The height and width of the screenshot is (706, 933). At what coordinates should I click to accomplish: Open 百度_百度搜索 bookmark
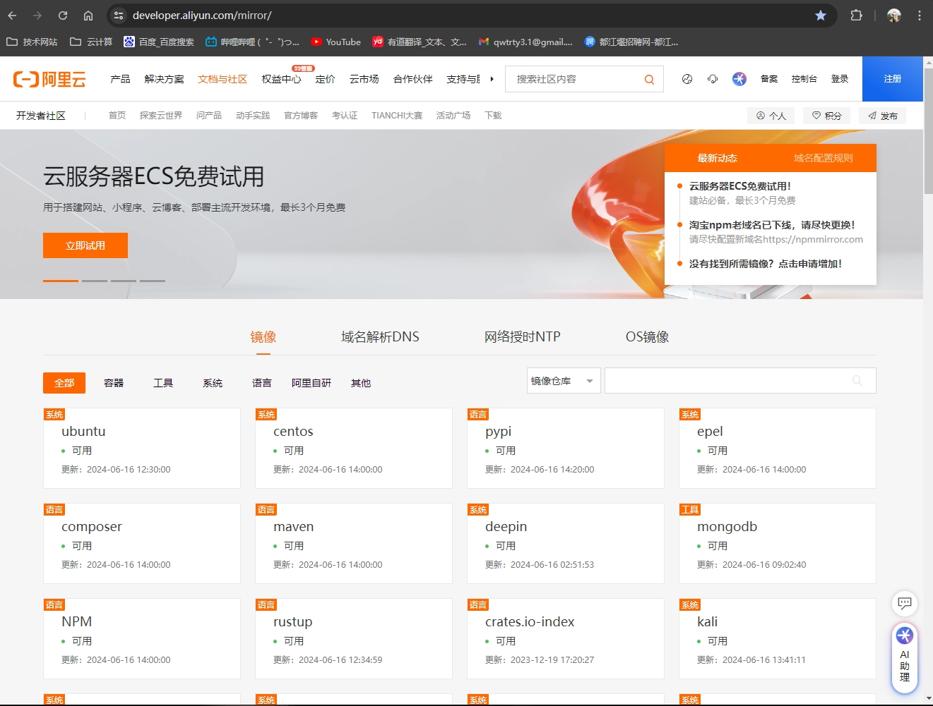(x=159, y=42)
